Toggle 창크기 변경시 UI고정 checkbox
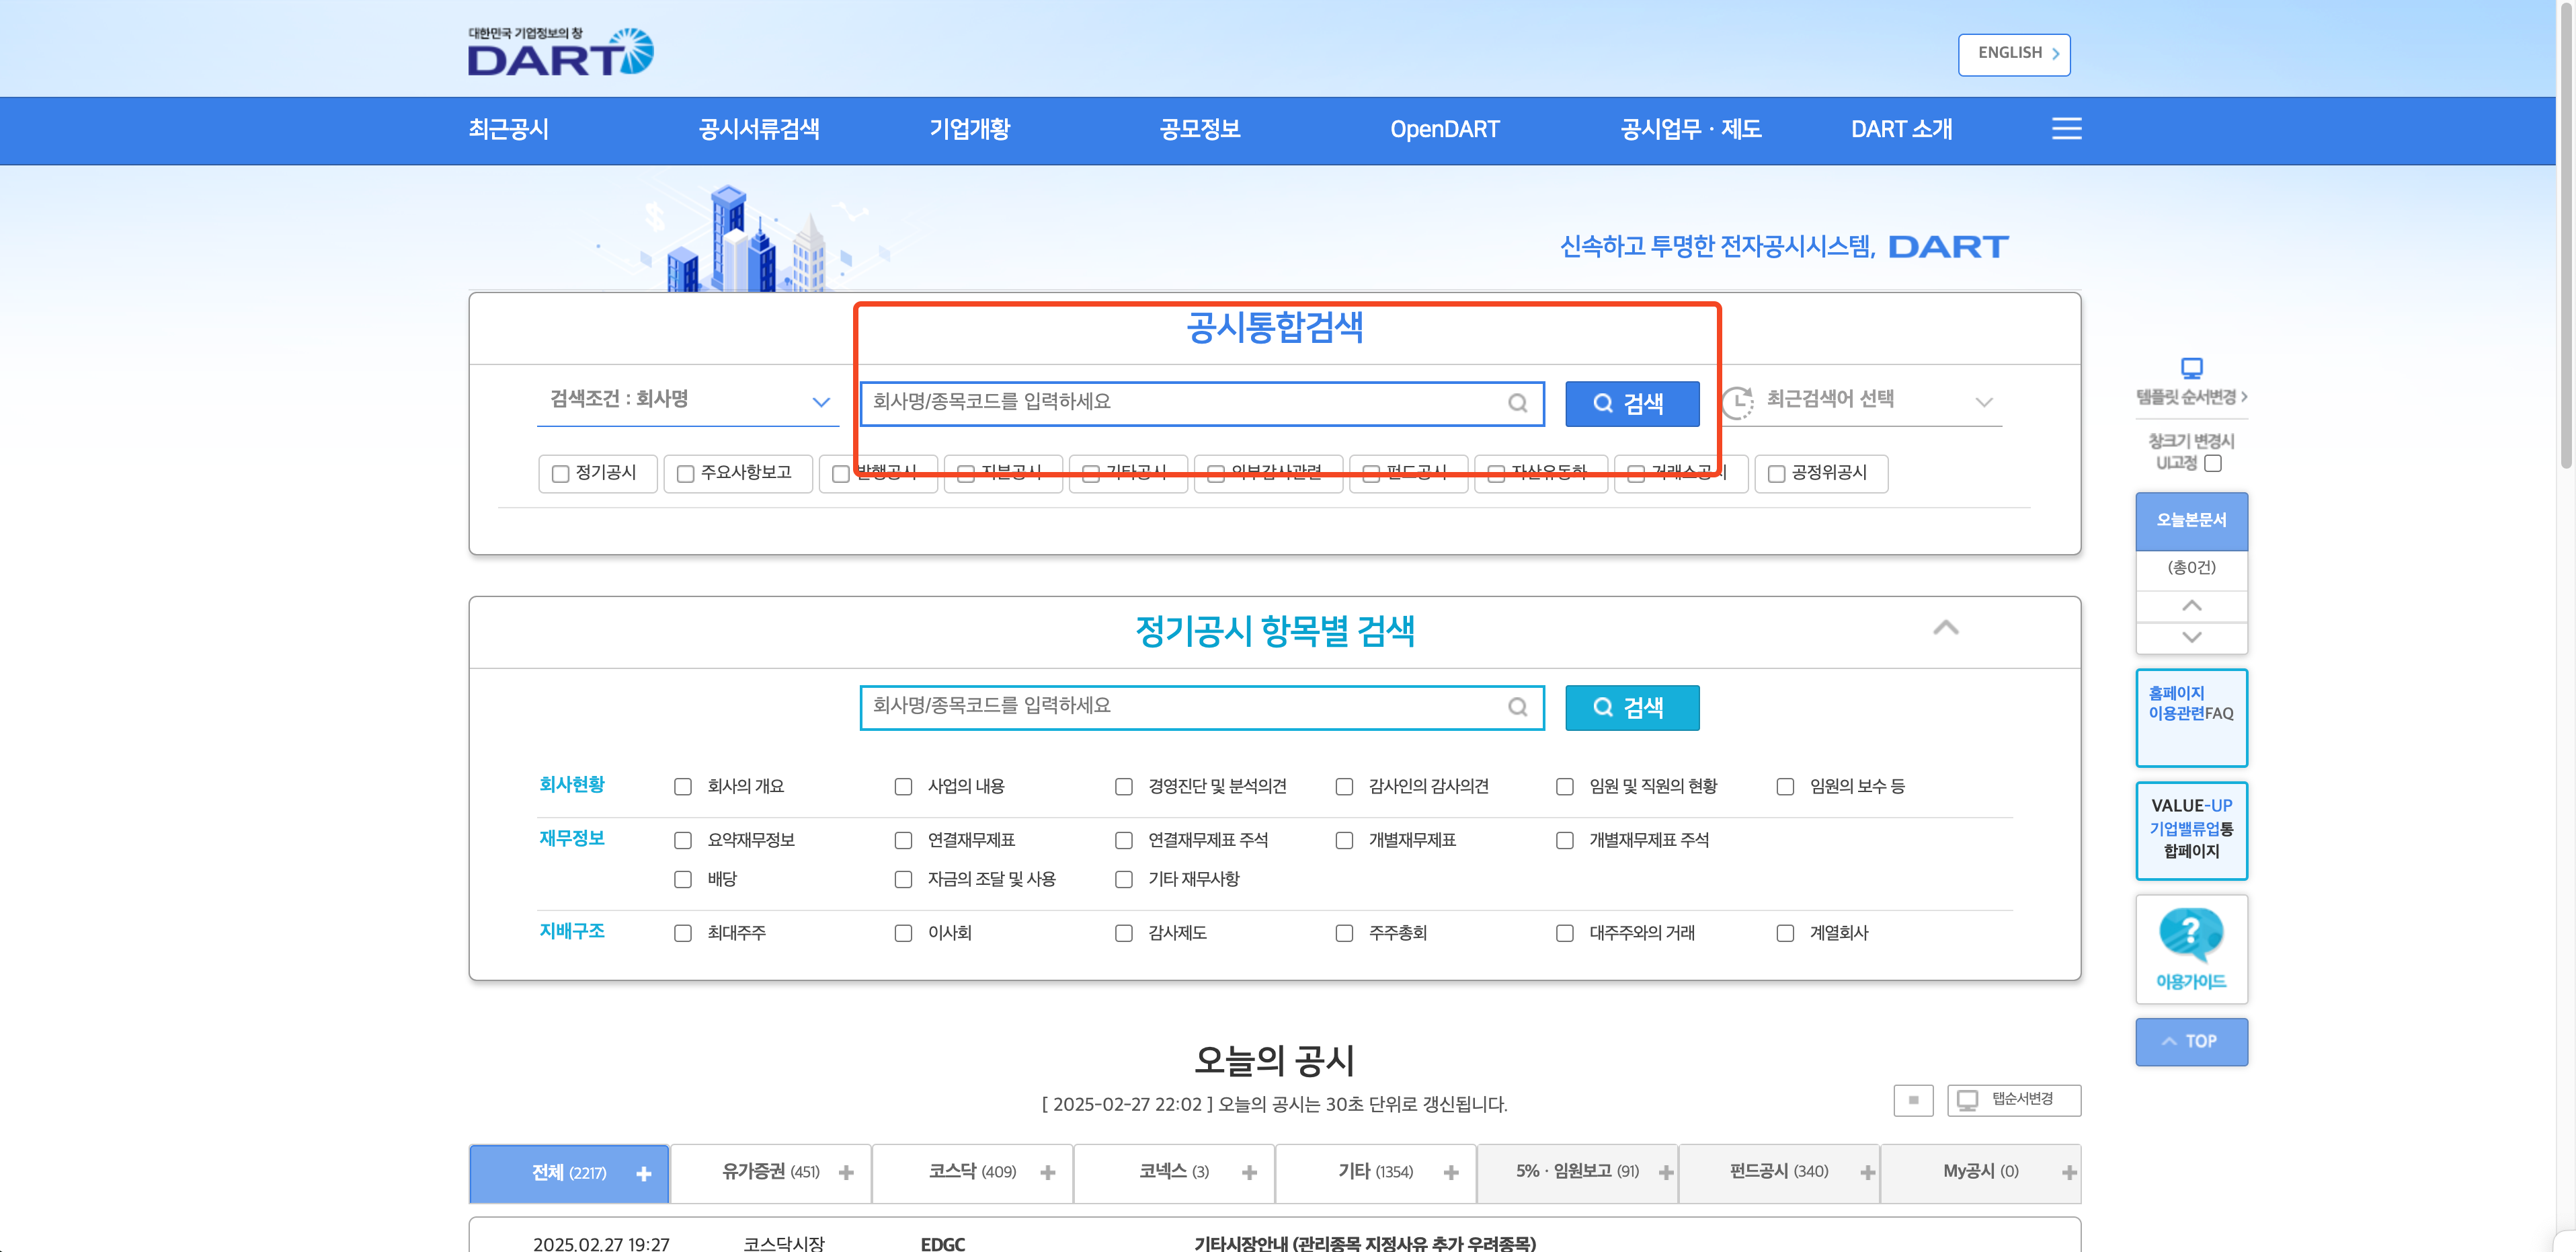The image size is (2576, 1252). (2213, 463)
